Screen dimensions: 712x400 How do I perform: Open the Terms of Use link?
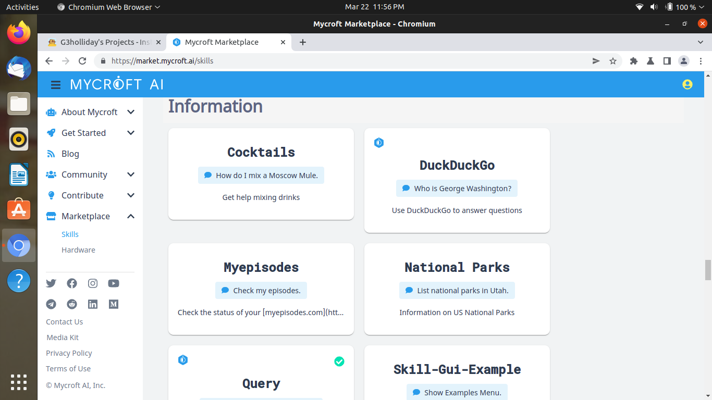[68, 369]
